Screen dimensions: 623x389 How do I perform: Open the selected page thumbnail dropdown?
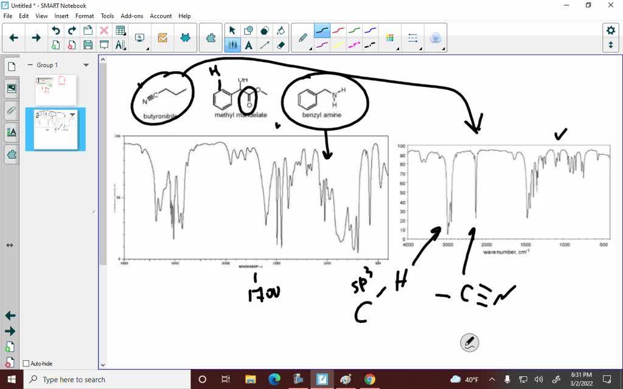71,115
